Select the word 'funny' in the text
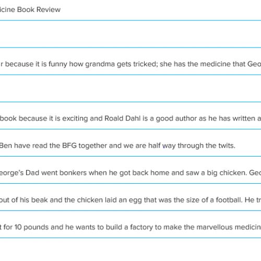The height and width of the screenshot is (261, 261). pyautogui.click(x=58, y=64)
